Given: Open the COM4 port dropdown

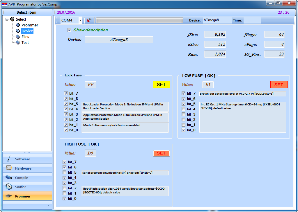Looking at the screenshot, I should 80,20.
